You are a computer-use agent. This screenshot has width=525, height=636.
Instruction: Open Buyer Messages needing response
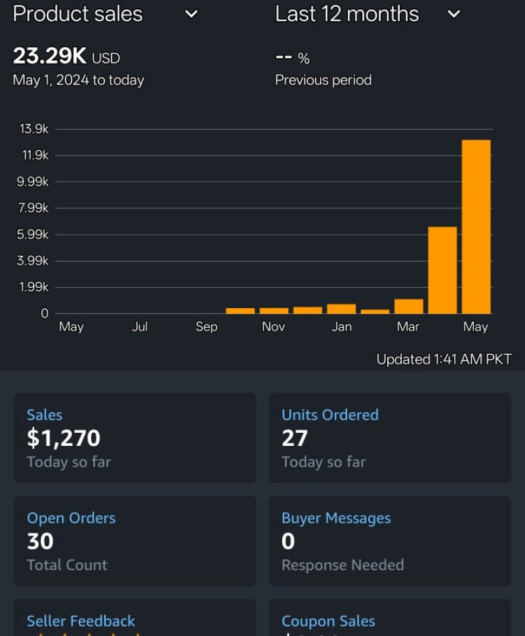coord(389,540)
